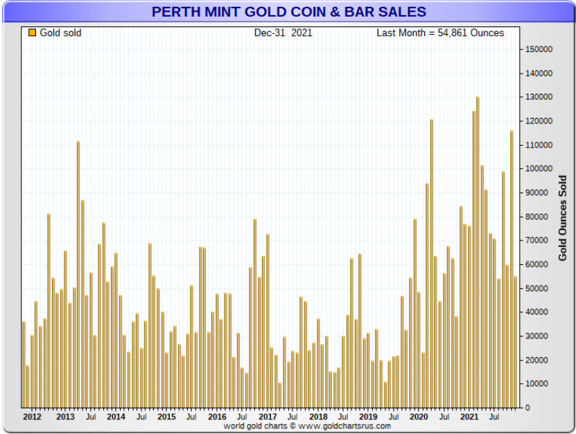Click the "Gold Ounces Sold" axis title

click(x=562, y=218)
